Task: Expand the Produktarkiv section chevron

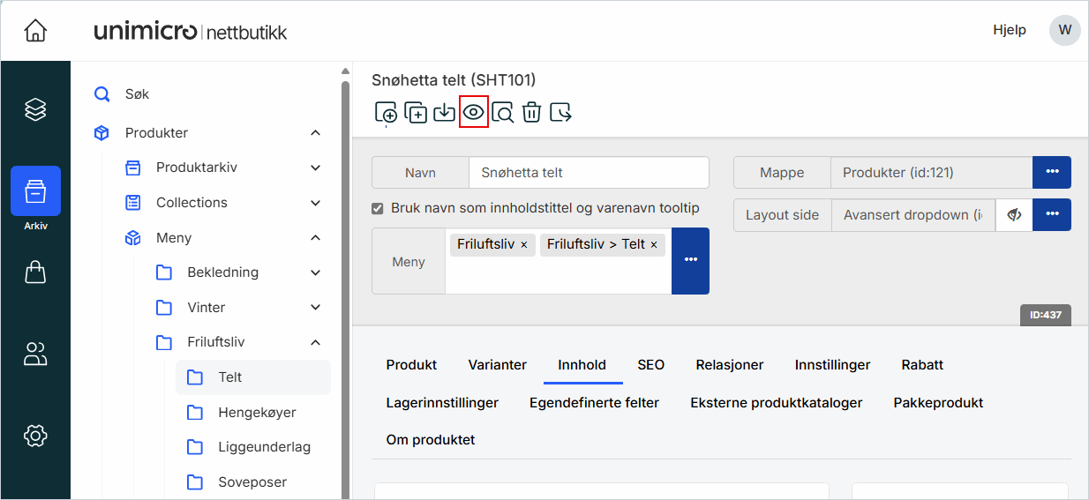Action: pyautogui.click(x=316, y=168)
